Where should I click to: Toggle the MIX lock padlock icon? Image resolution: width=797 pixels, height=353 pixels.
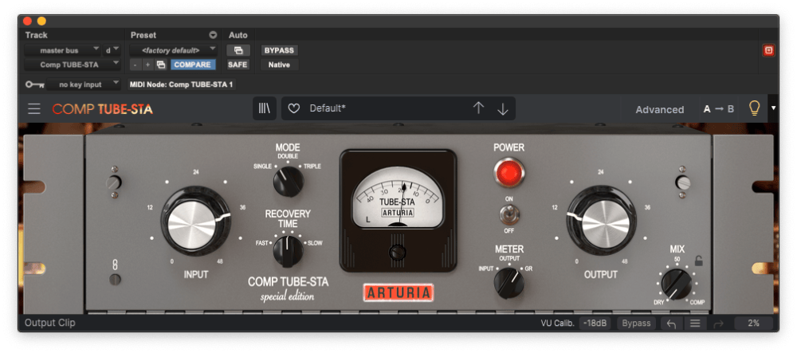(700, 261)
